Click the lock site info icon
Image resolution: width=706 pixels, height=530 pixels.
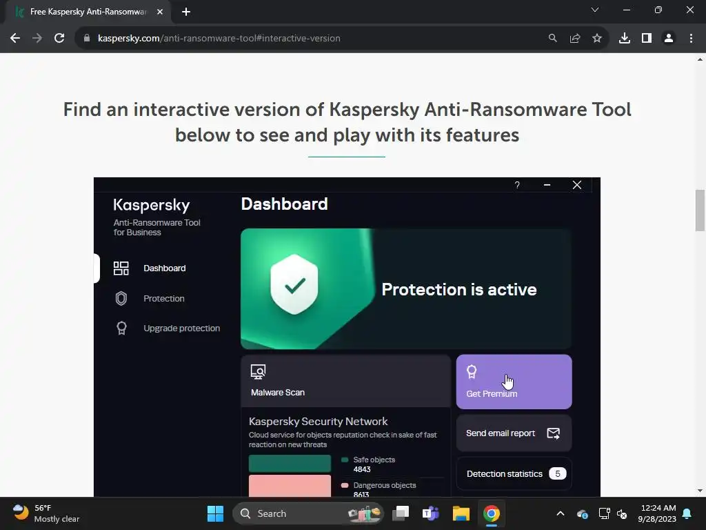click(86, 39)
